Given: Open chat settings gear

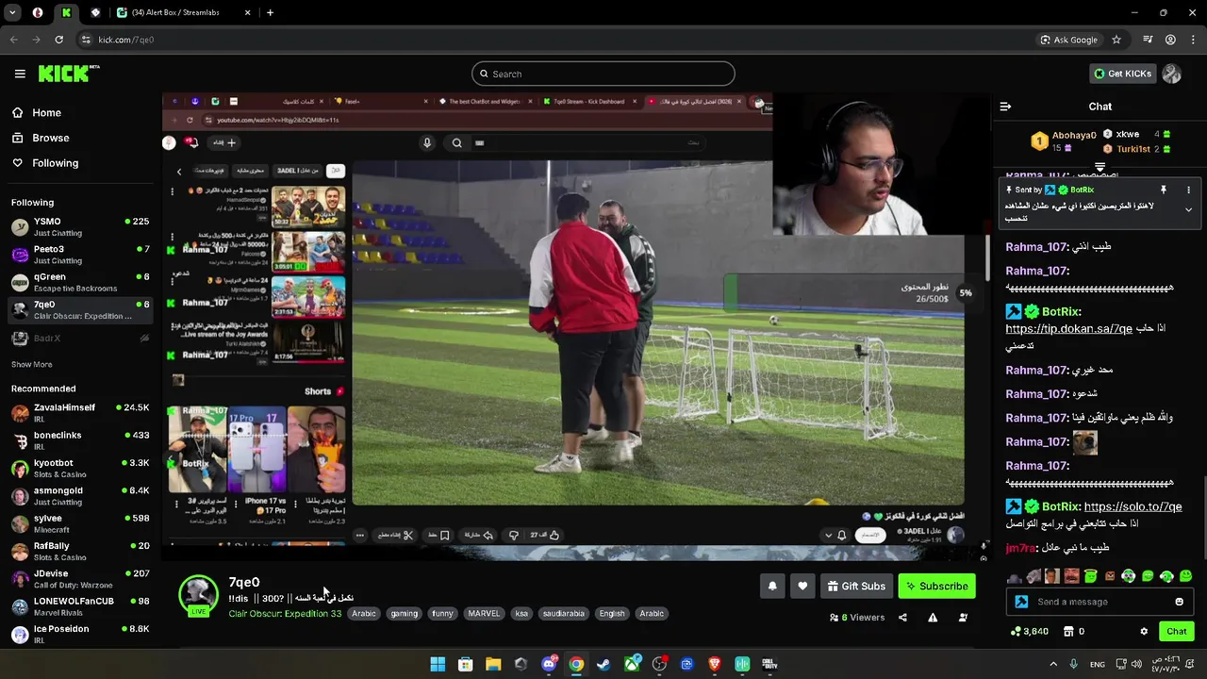Looking at the screenshot, I should (x=1144, y=632).
